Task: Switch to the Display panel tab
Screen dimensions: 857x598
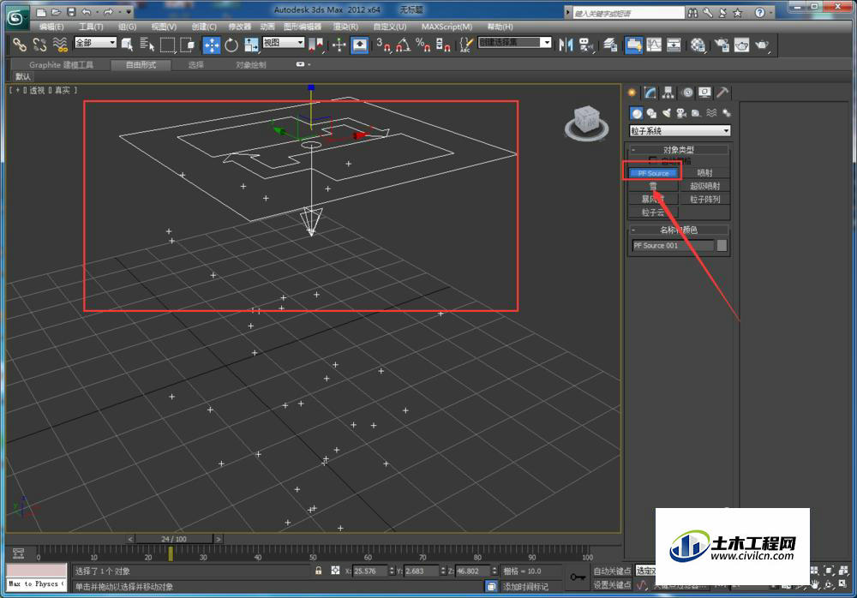Action: (x=704, y=93)
